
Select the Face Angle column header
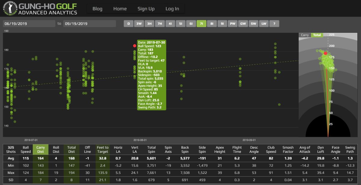click(335, 150)
